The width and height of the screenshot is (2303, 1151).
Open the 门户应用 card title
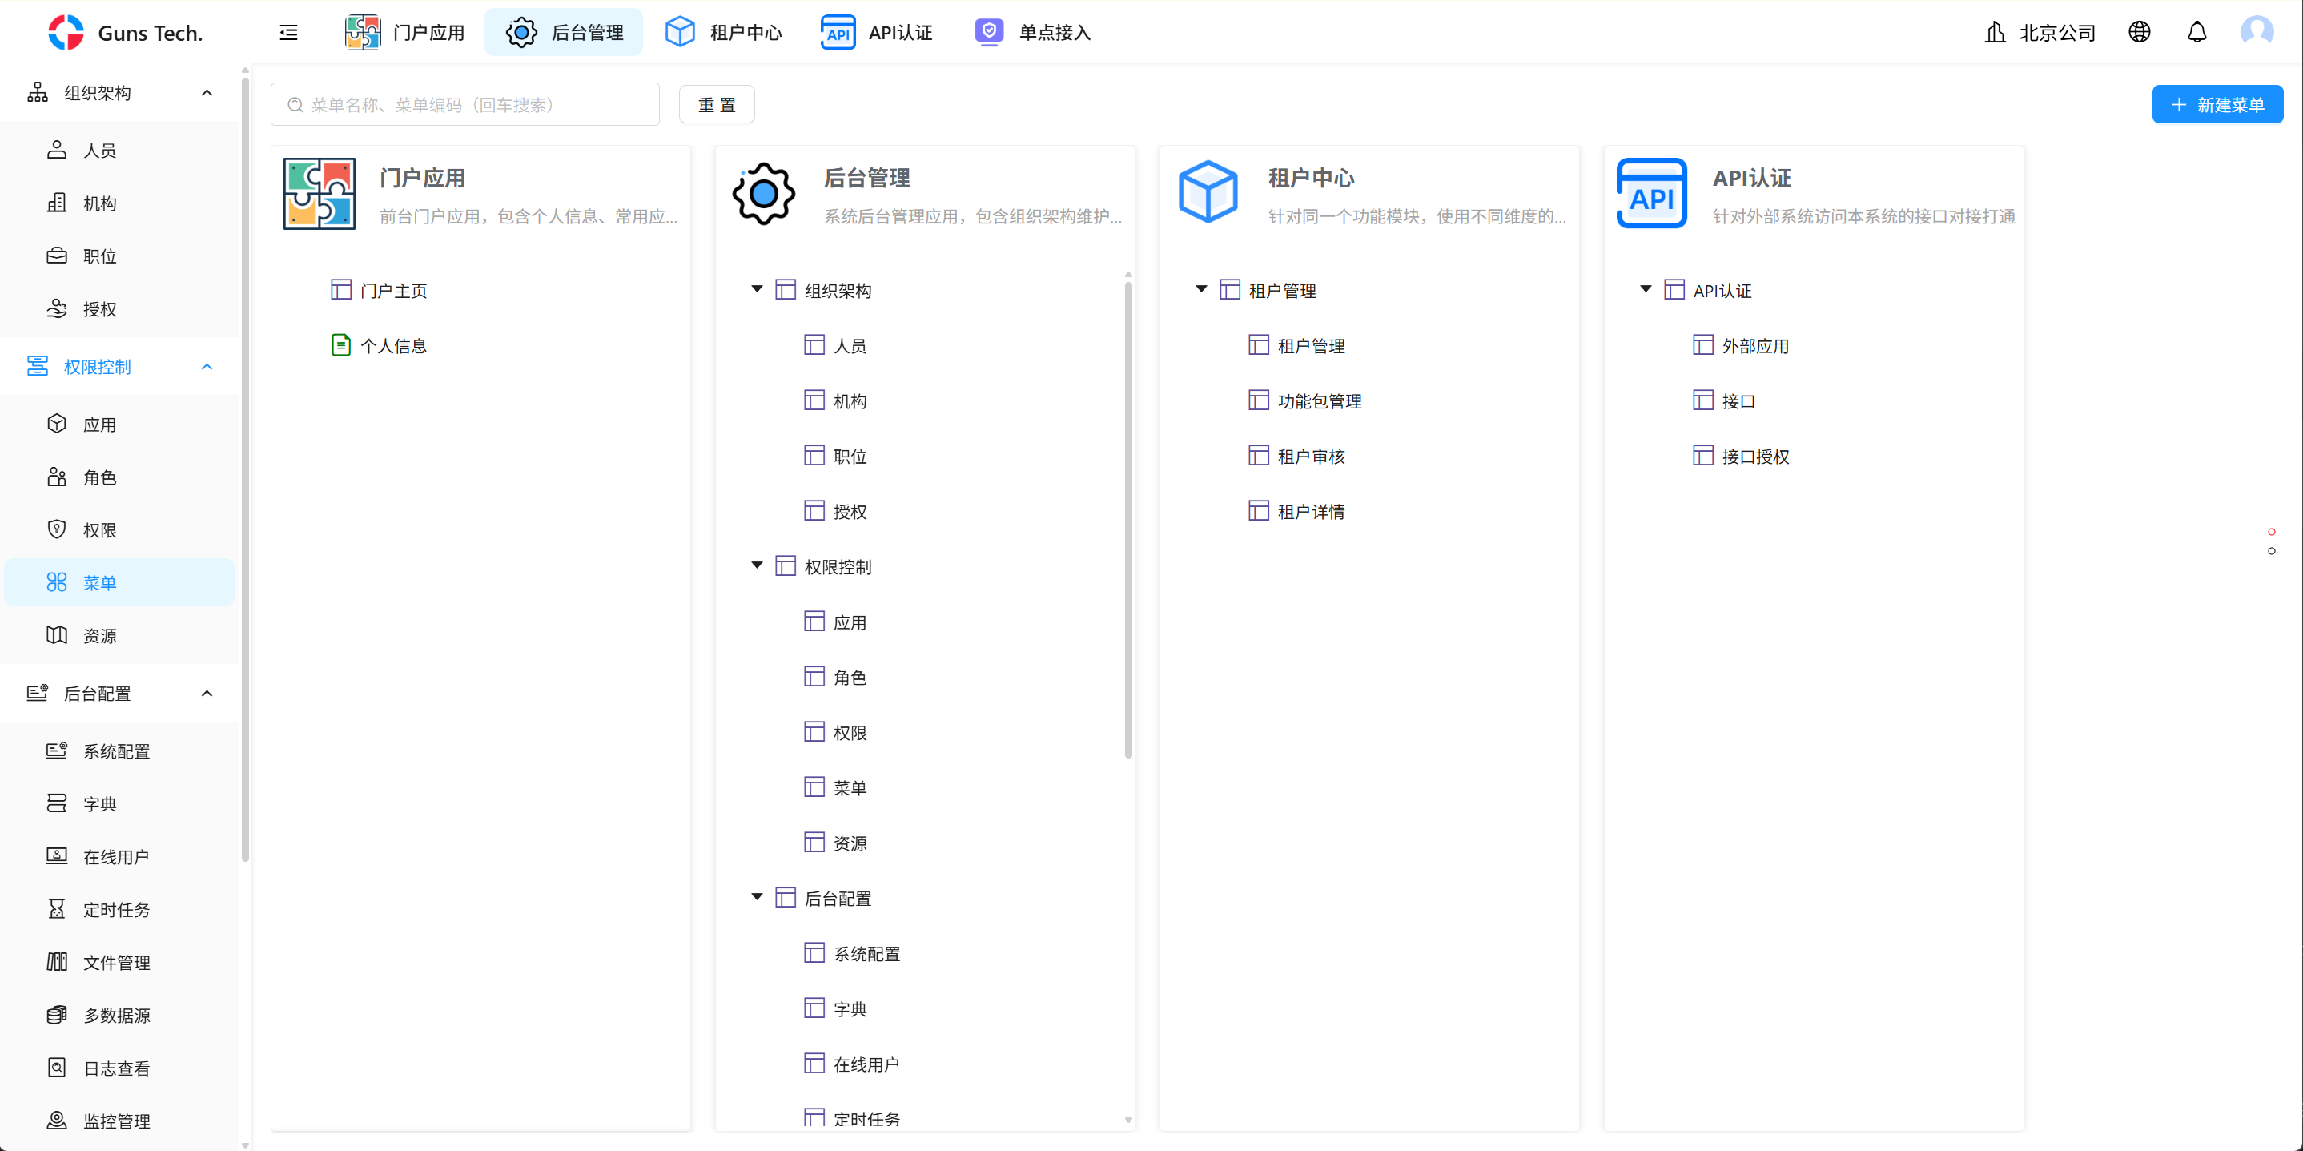coord(422,178)
